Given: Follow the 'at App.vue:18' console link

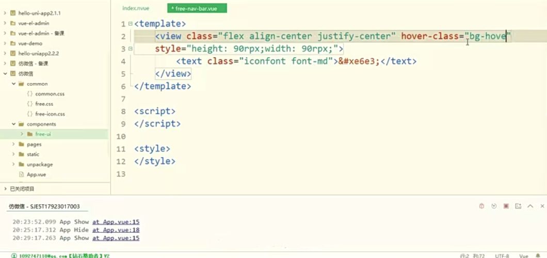Looking at the screenshot, I should coord(116,230).
